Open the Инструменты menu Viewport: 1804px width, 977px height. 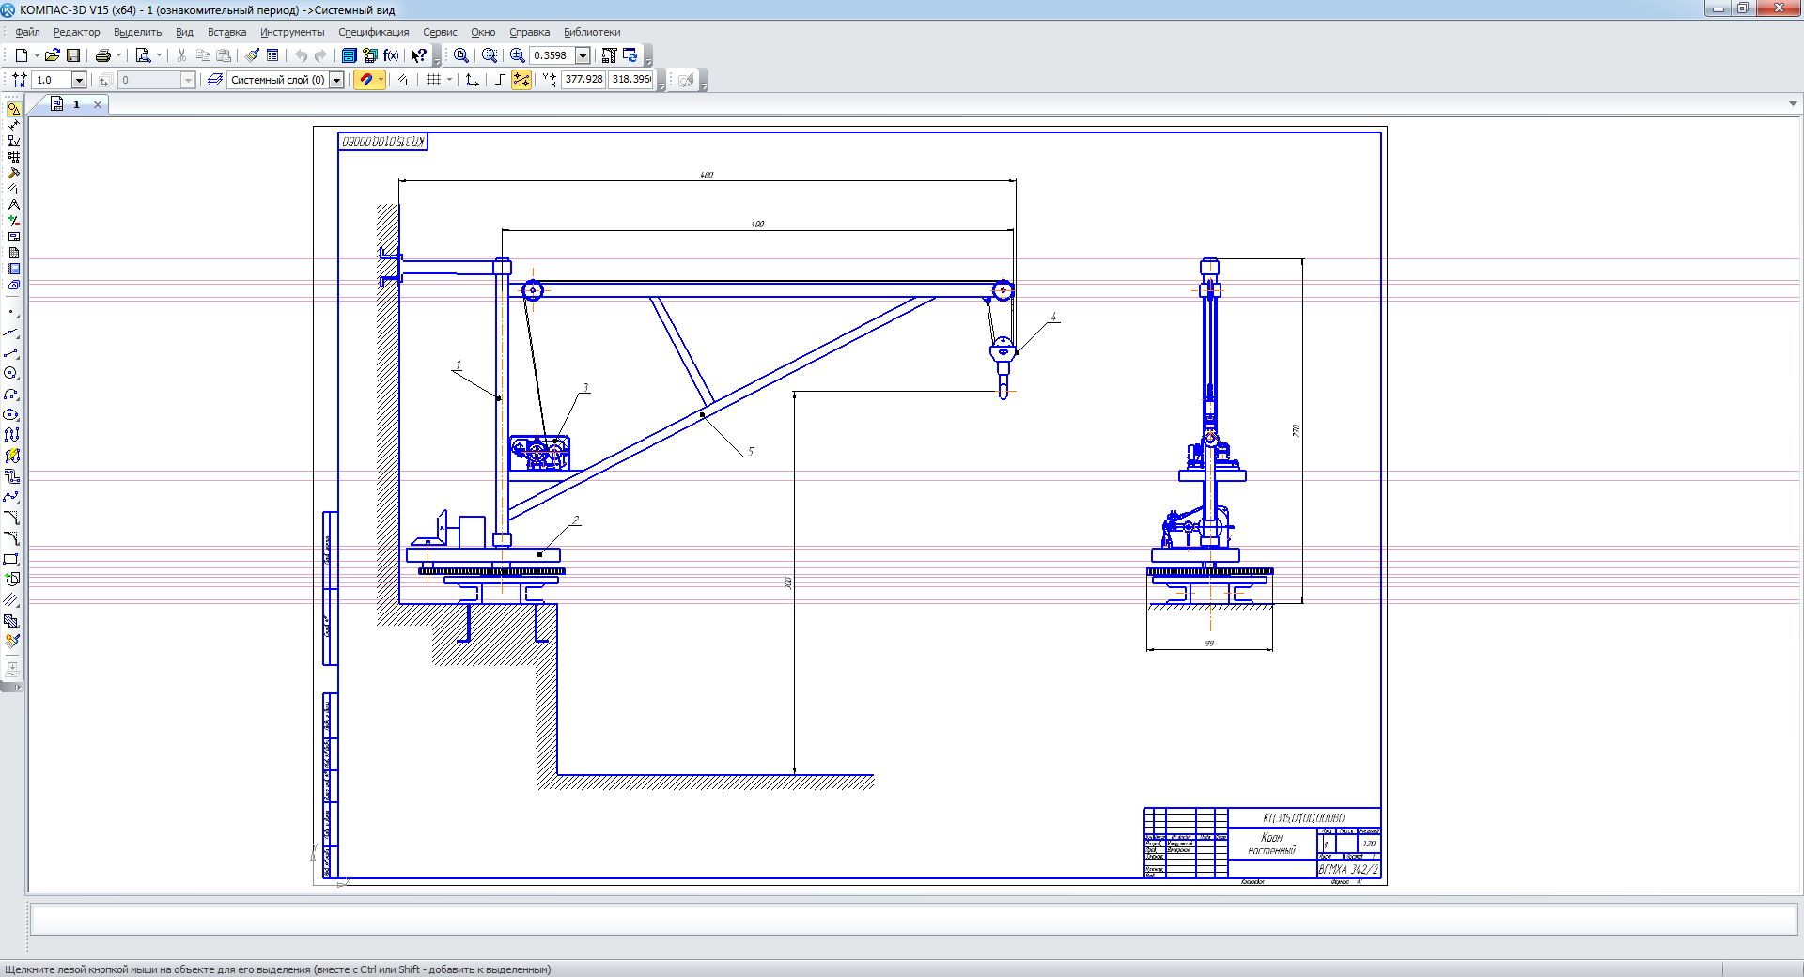pos(292,32)
